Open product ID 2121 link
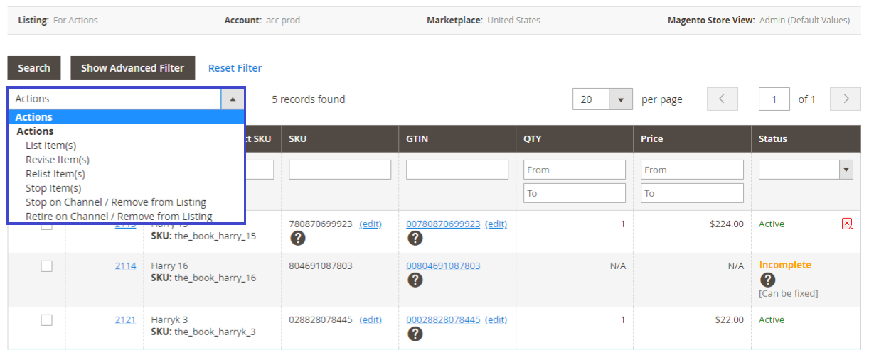The width and height of the screenshot is (869, 350). [x=125, y=319]
